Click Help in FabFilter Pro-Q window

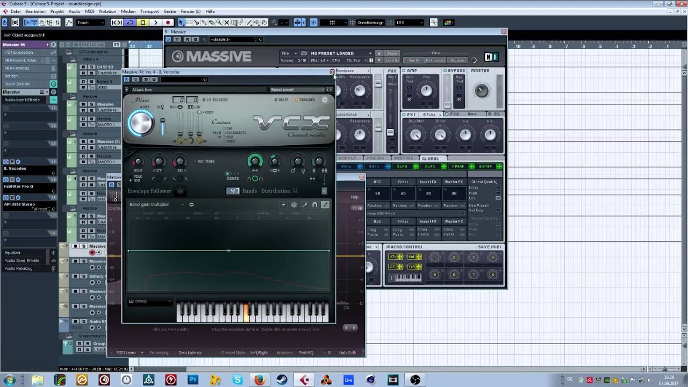pyautogui.click(x=355, y=197)
